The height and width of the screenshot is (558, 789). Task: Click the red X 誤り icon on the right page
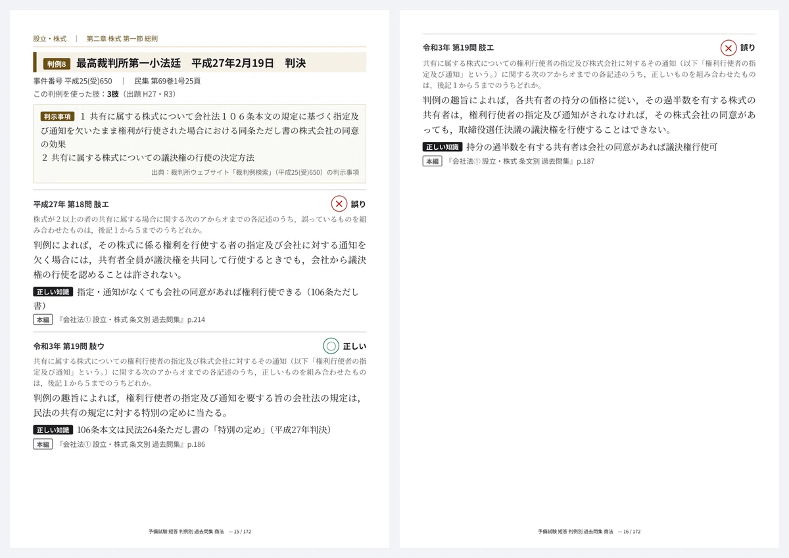729,48
